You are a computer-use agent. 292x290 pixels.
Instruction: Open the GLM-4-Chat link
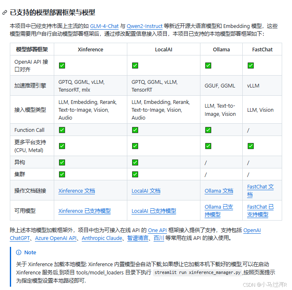pyautogui.click(x=104, y=26)
